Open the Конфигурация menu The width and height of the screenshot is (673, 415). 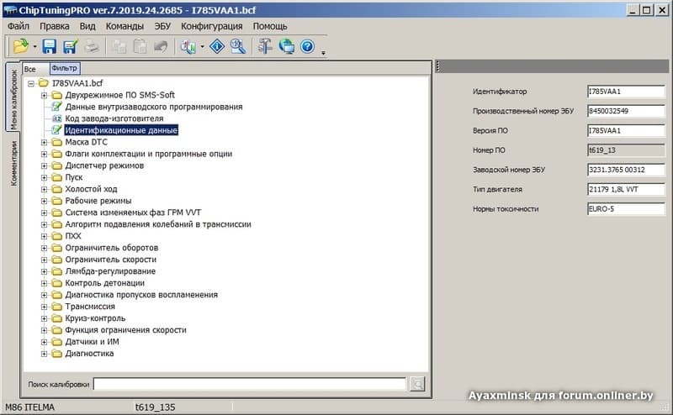coord(211,26)
